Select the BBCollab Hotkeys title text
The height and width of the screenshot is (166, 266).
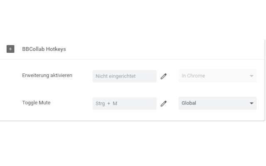coord(44,49)
